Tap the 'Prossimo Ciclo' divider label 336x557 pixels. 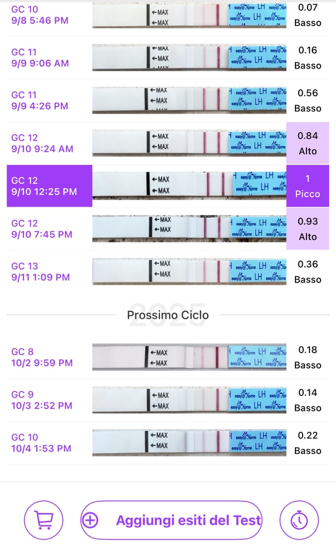coord(168,315)
